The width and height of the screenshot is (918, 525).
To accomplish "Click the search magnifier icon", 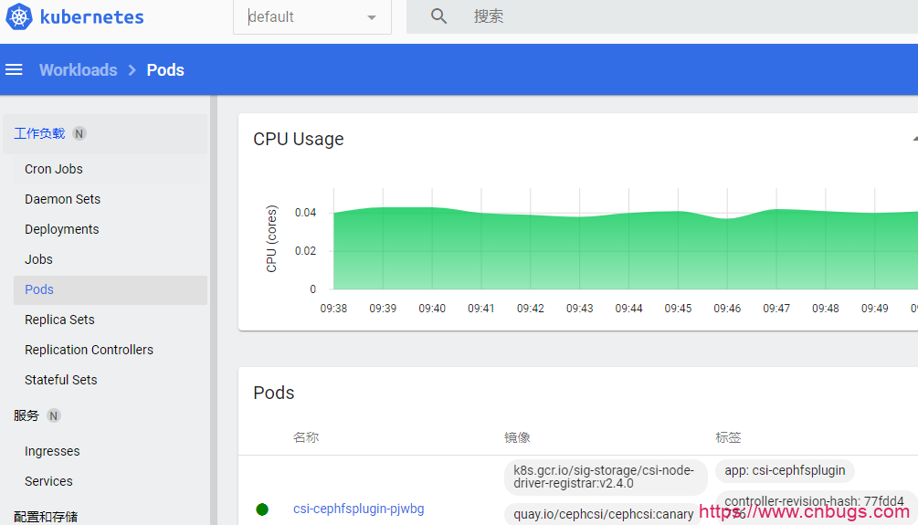I will click(439, 16).
